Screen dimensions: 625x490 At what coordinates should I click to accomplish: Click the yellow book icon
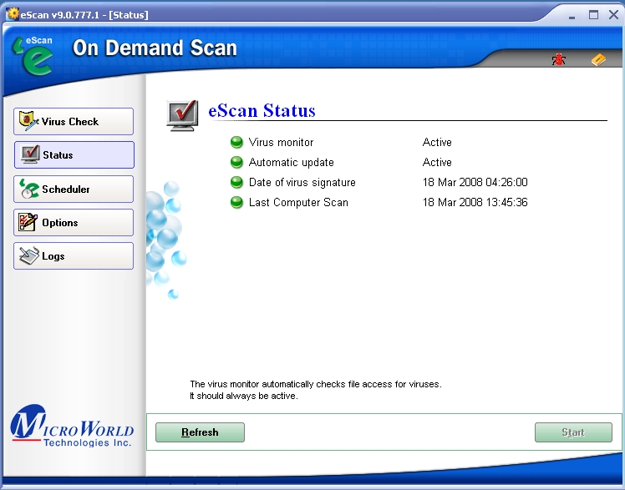pos(597,59)
